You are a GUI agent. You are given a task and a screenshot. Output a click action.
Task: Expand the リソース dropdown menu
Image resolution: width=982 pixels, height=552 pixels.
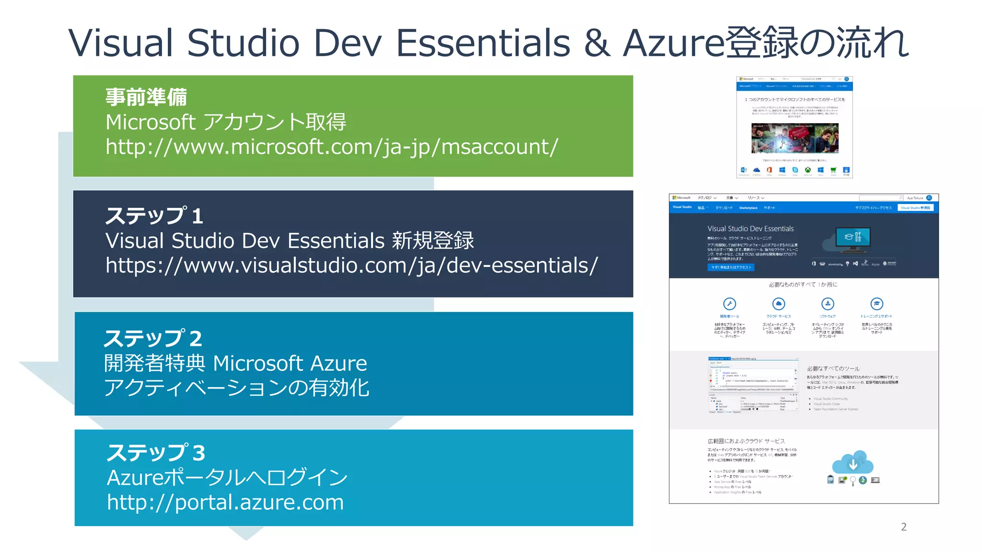click(756, 198)
